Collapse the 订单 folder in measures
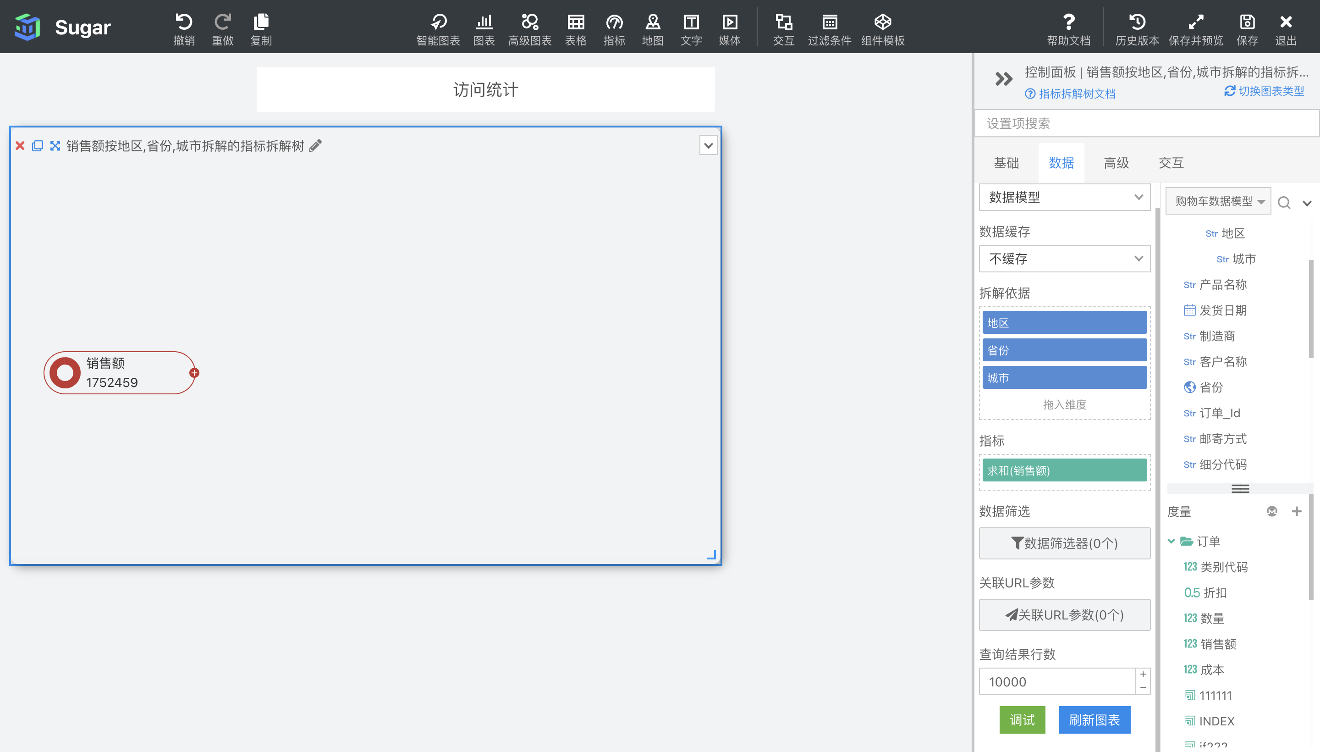 pos(1171,541)
